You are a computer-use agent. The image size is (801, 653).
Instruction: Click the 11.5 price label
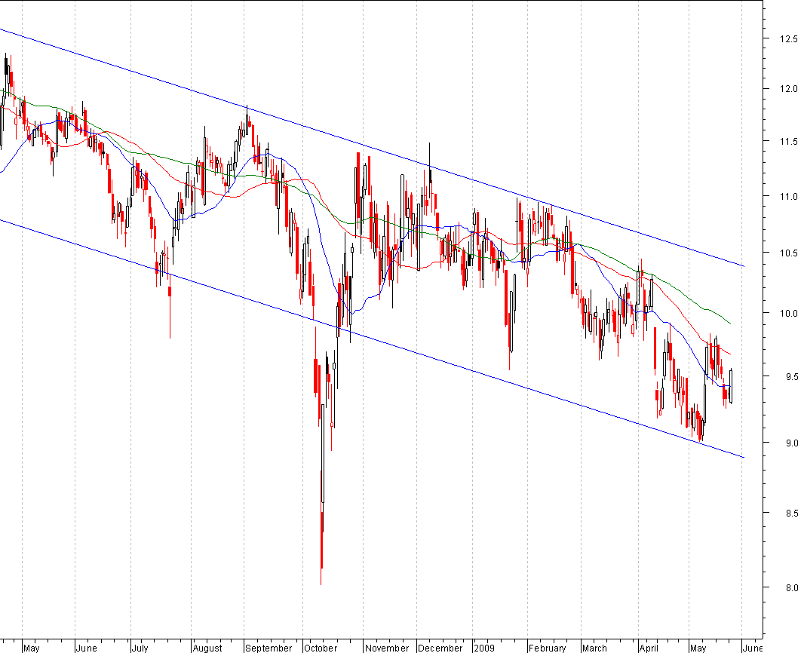pos(789,141)
